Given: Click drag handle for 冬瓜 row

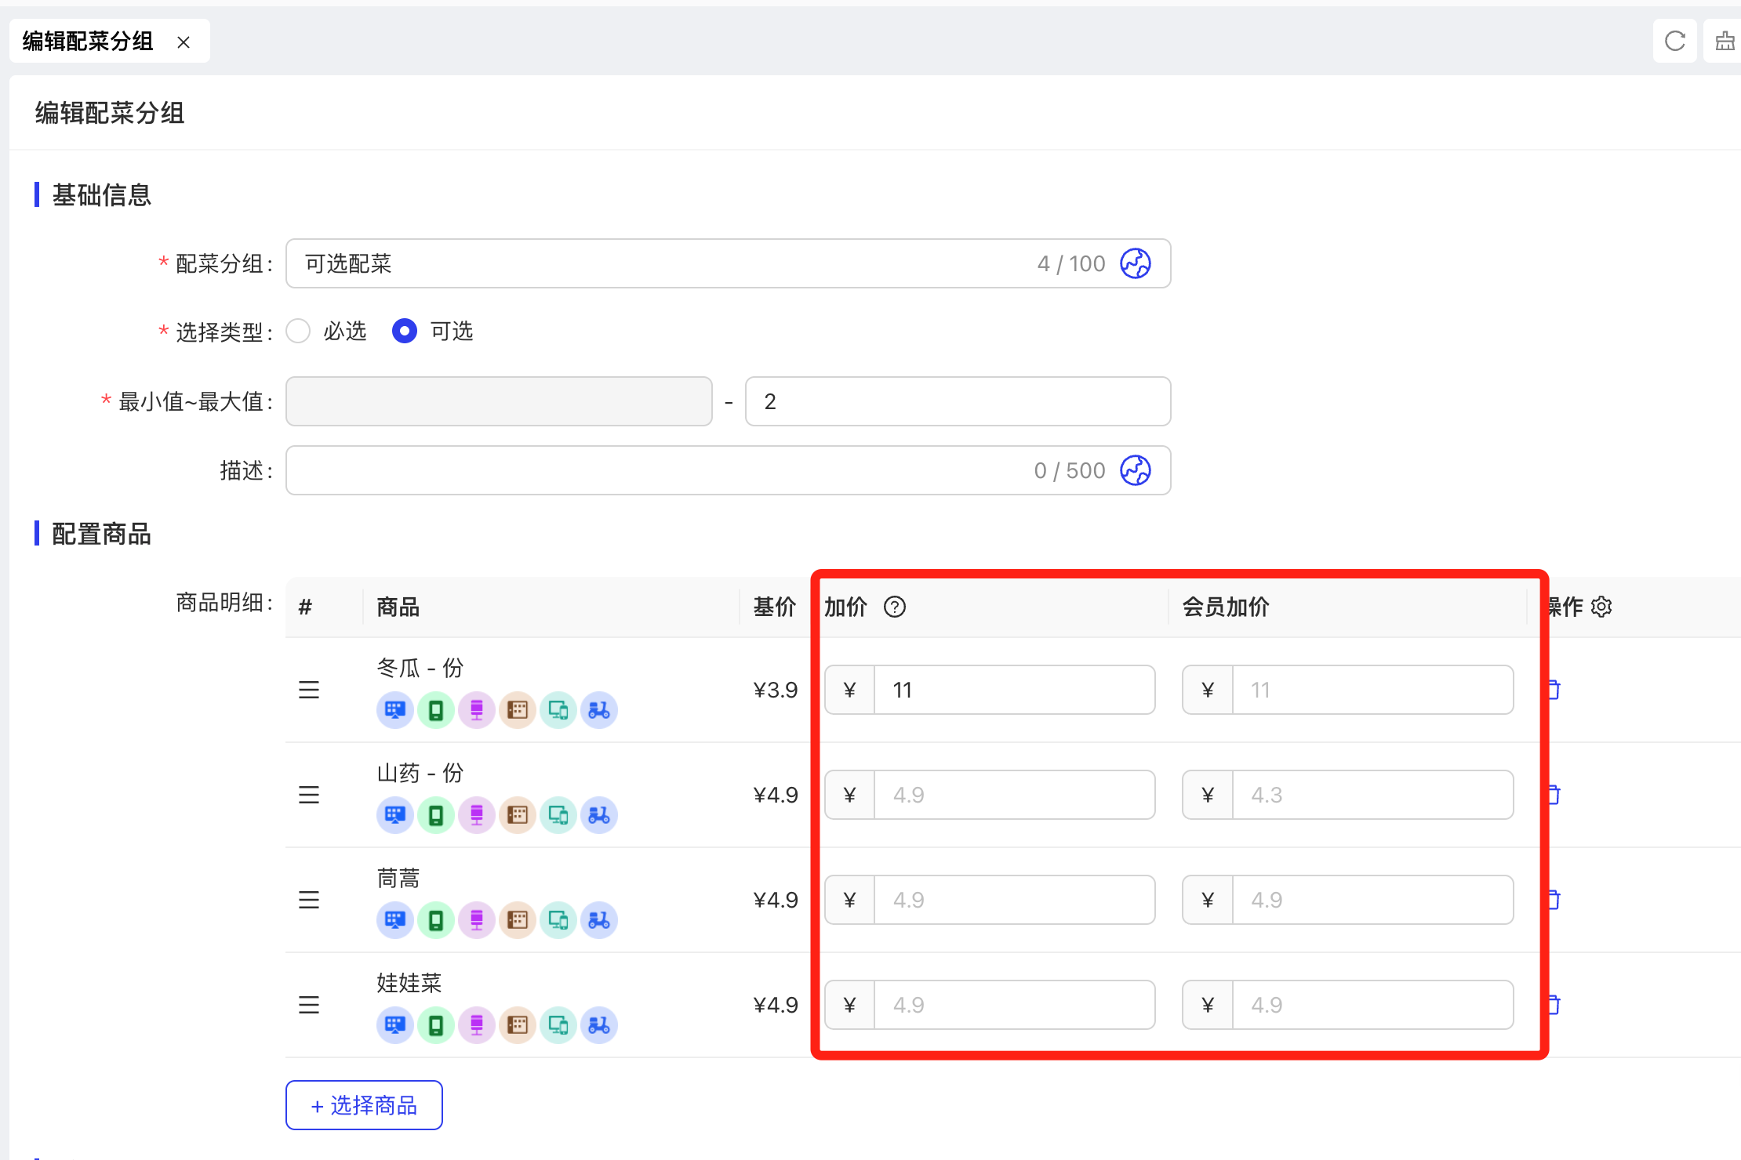Looking at the screenshot, I should click(x=309, y=690).
